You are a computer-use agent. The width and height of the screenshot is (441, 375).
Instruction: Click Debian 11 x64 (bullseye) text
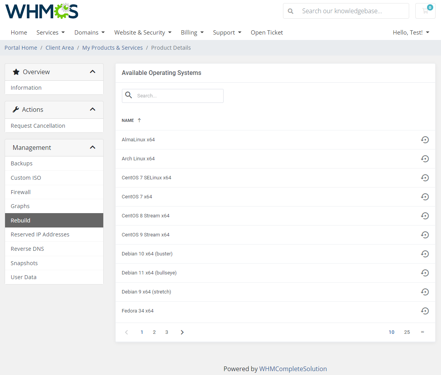[x=149, y=273]
